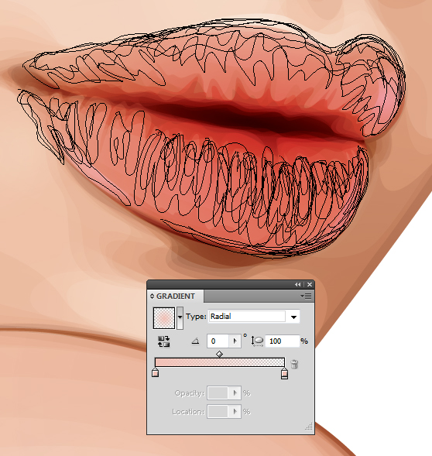Open the Gradient panel flyout menu
Image resolution: width=432 pixels, height=456 pixels.
coord(306,296)
